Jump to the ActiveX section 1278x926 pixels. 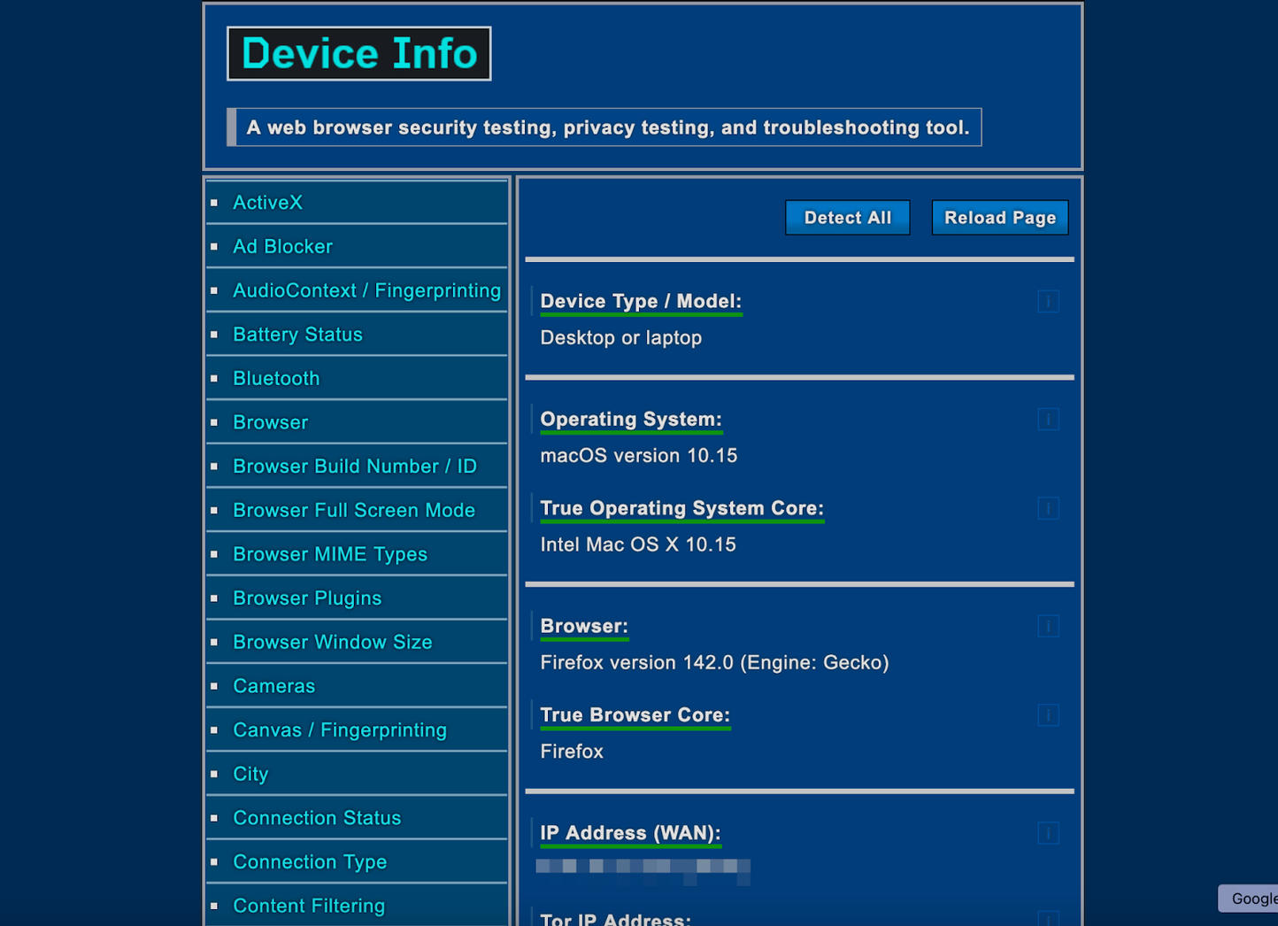click(267, 202)
